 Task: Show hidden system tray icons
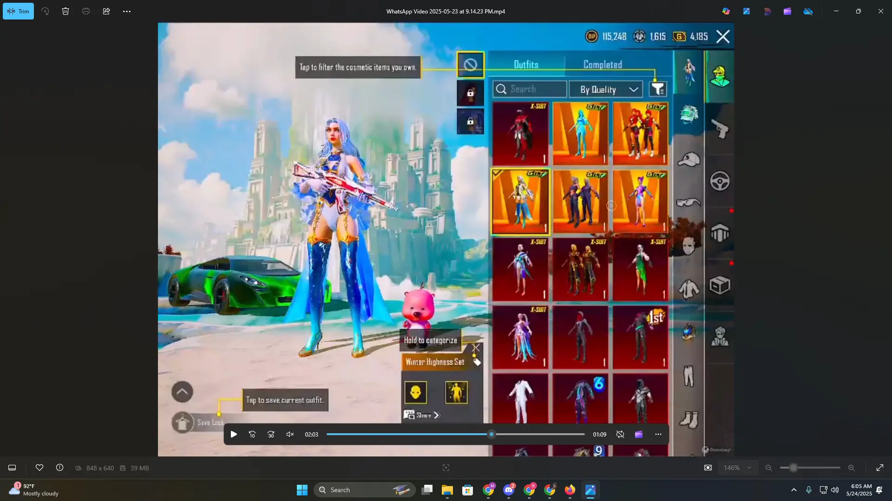794,490
